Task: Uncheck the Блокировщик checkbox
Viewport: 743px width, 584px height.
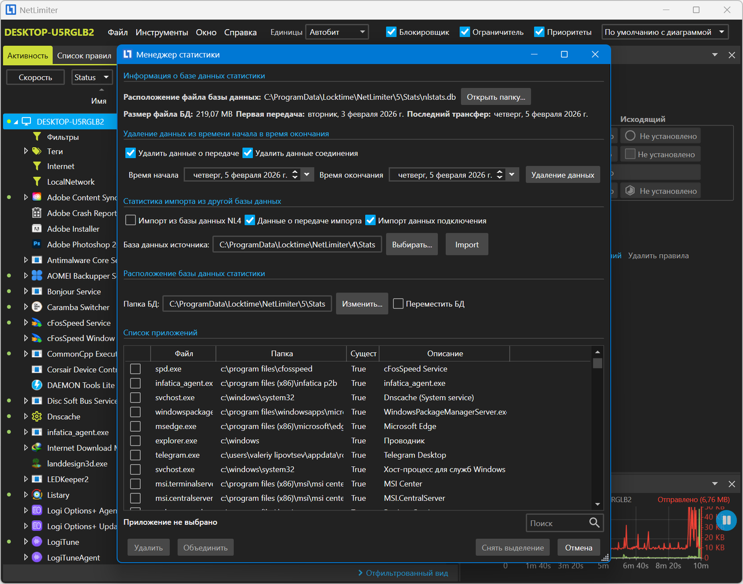Action: [392, 32]
